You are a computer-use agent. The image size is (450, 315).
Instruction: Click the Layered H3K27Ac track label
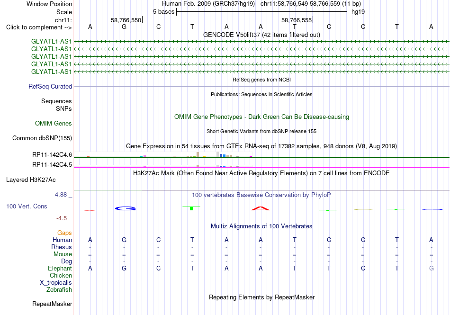[x=31, y=180]
